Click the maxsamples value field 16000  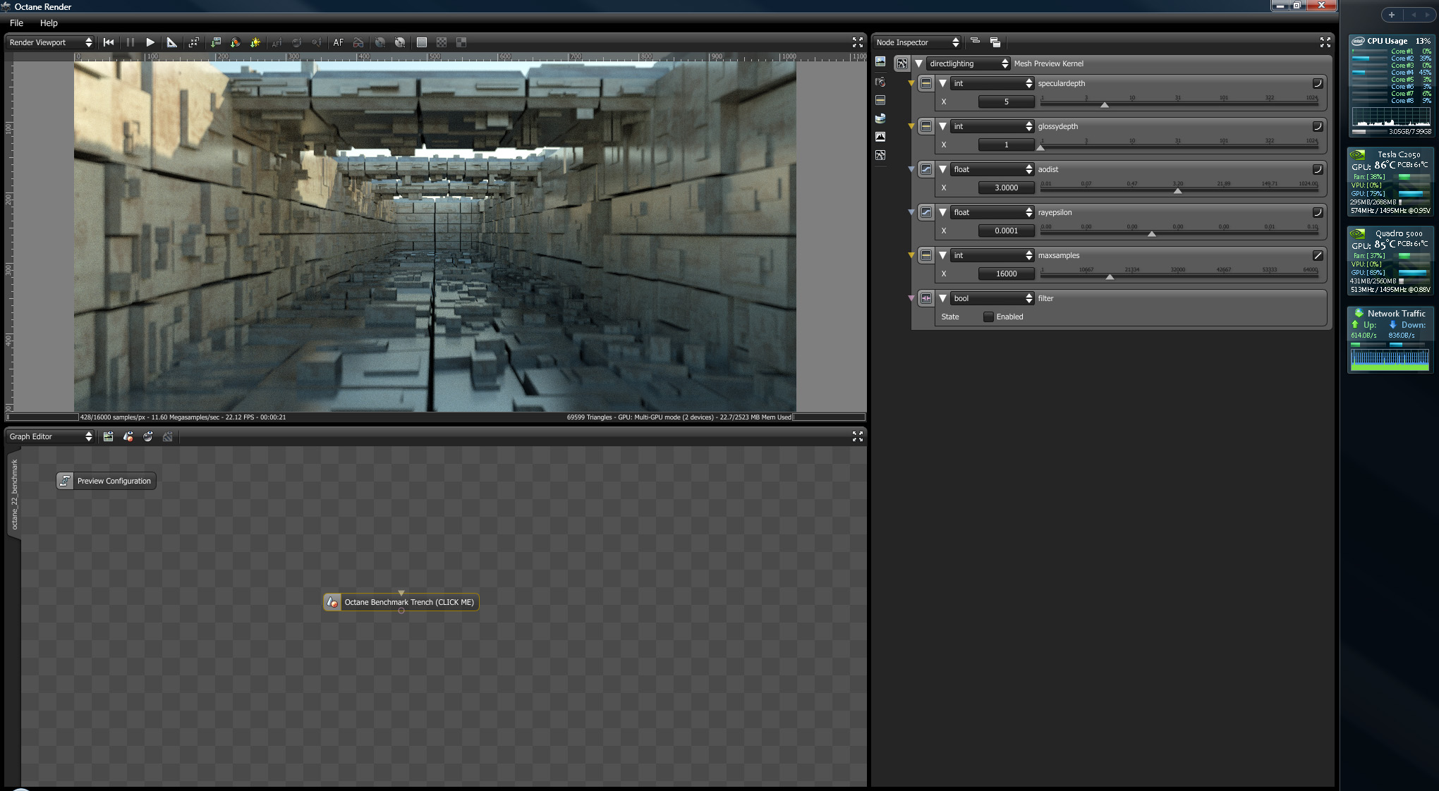tap(1006, 274)
